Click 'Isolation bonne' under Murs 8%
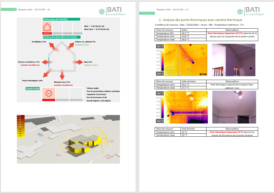The width and height of the screenshot is (274, 193). coord(91,65)
